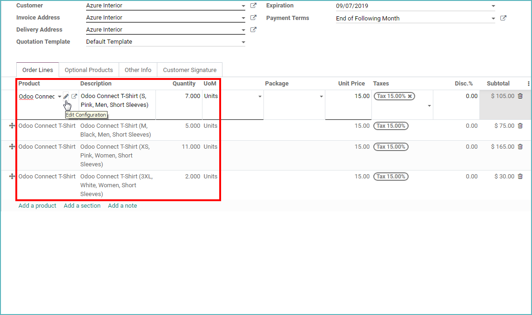
Task: Delete the 3XL White T-Shirt line via trash icon
Action: [x=520, y=176]
